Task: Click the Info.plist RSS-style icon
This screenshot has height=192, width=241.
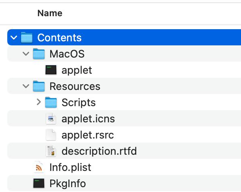Action: pyautogui.click(x=39, y=167)
